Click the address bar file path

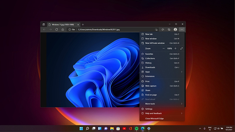click(x=99, y=30)
